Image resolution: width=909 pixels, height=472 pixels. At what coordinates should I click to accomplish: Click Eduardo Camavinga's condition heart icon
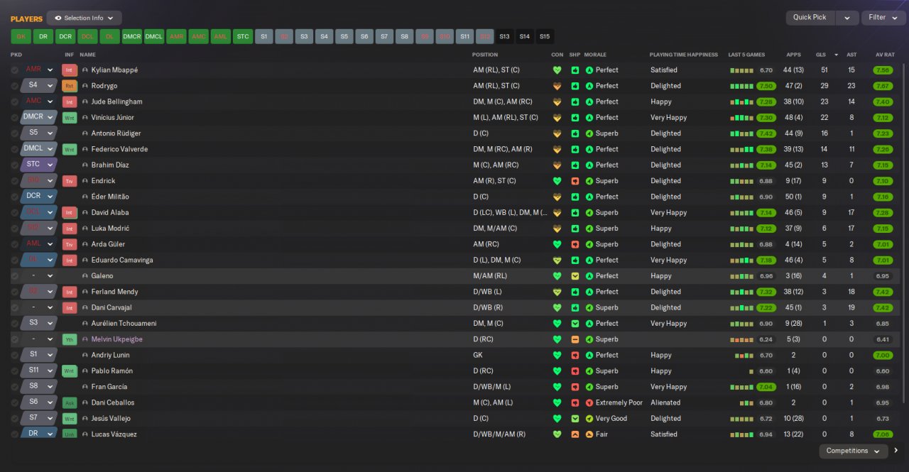(557, 260)
